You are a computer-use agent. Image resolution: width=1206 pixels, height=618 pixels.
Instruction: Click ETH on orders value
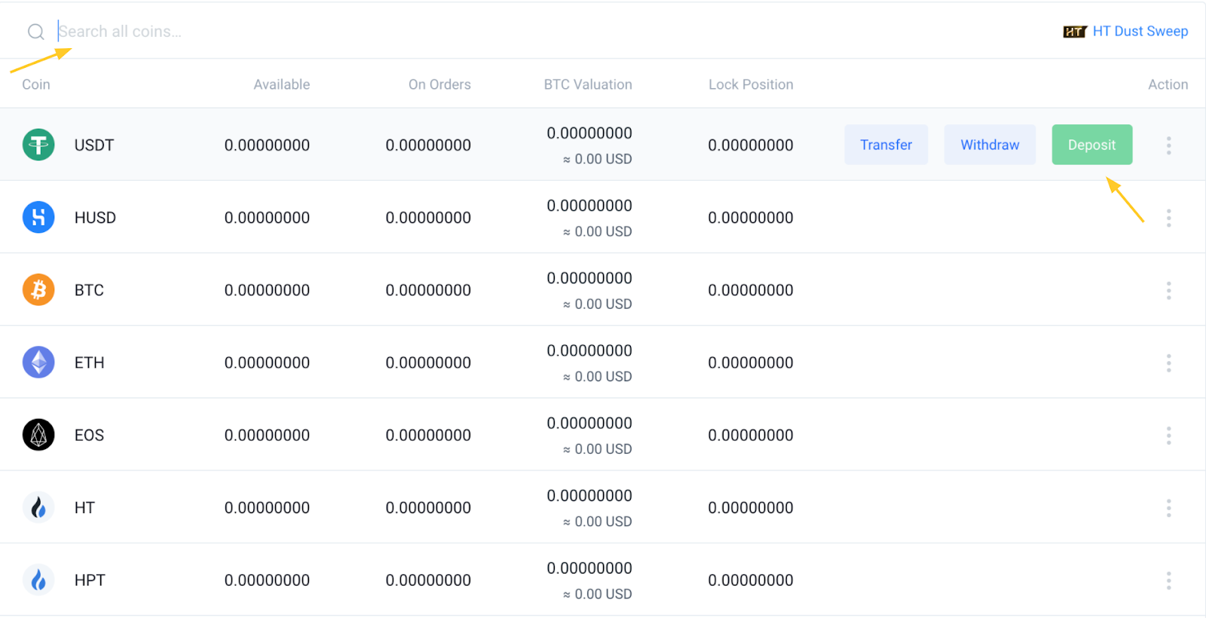[428, 363]
